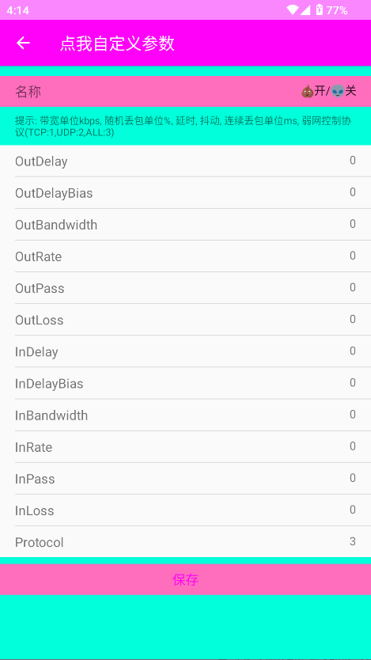Image resolution: width=371 pixels, height=660 pixels.
Task: Select the InBandwidth value field
Action: [x=353, y=415]
